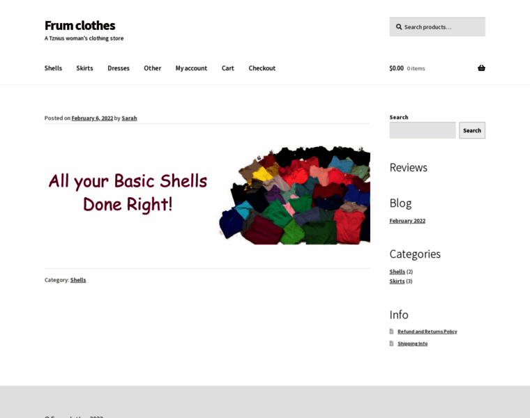Click the Blog sidebar heading
Viewport: 530px width, 418px height.
coord(400,203)
